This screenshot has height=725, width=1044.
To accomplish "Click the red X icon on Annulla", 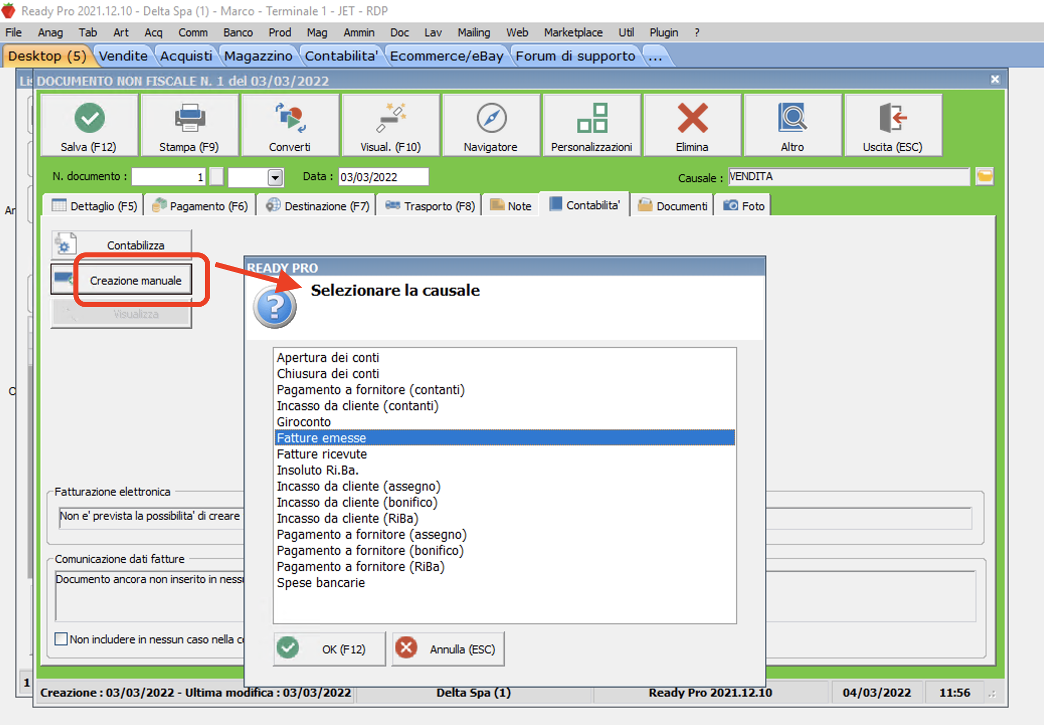I will click(x=406, y=648).
